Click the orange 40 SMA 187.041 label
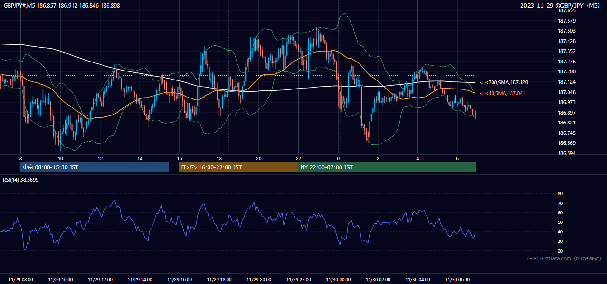The height and width of the screenshot is (284, 607). (x=503, y=93)
